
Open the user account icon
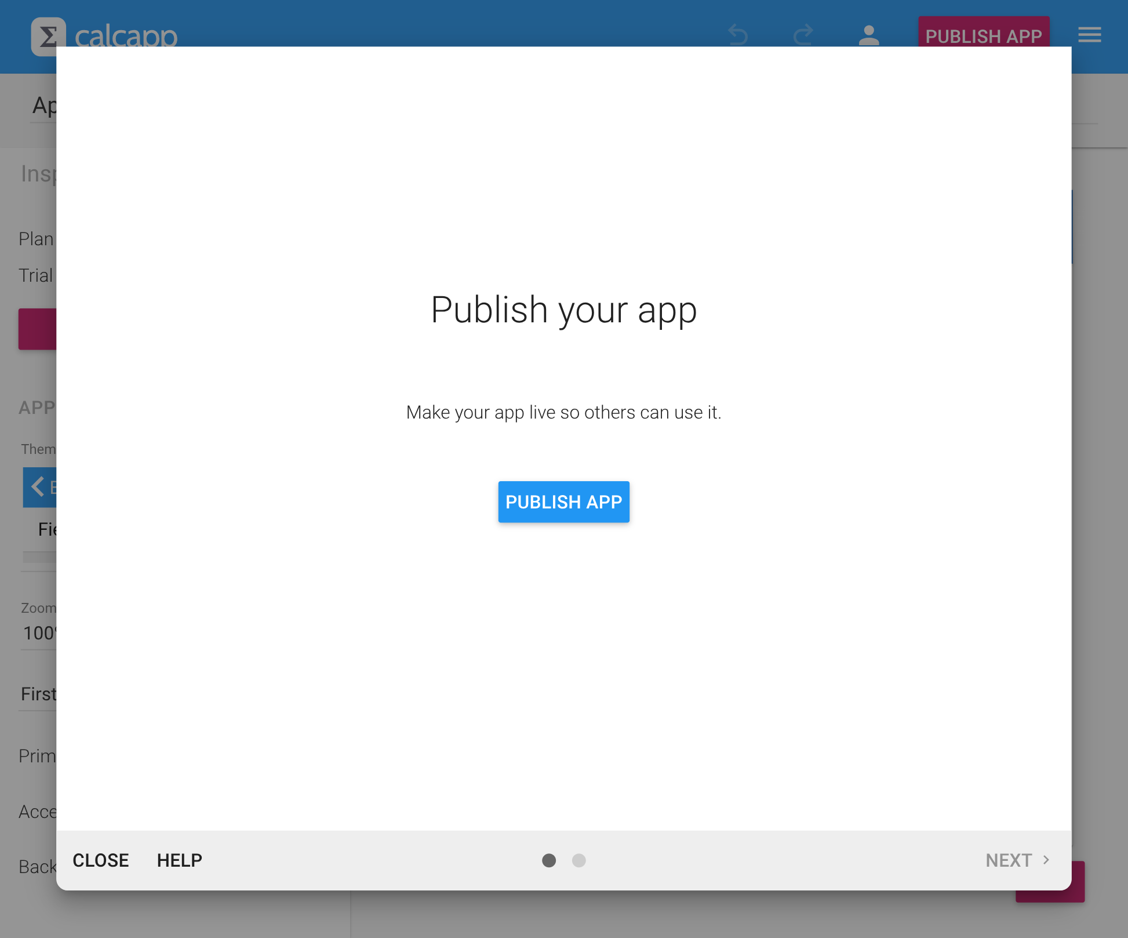pyautogui.click(x=868, y=35)
